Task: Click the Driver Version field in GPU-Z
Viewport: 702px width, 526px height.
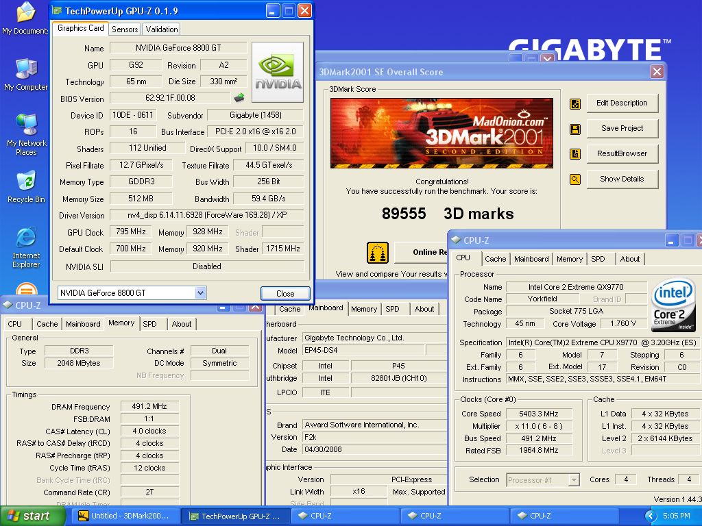Action: [x=207, y=215]
